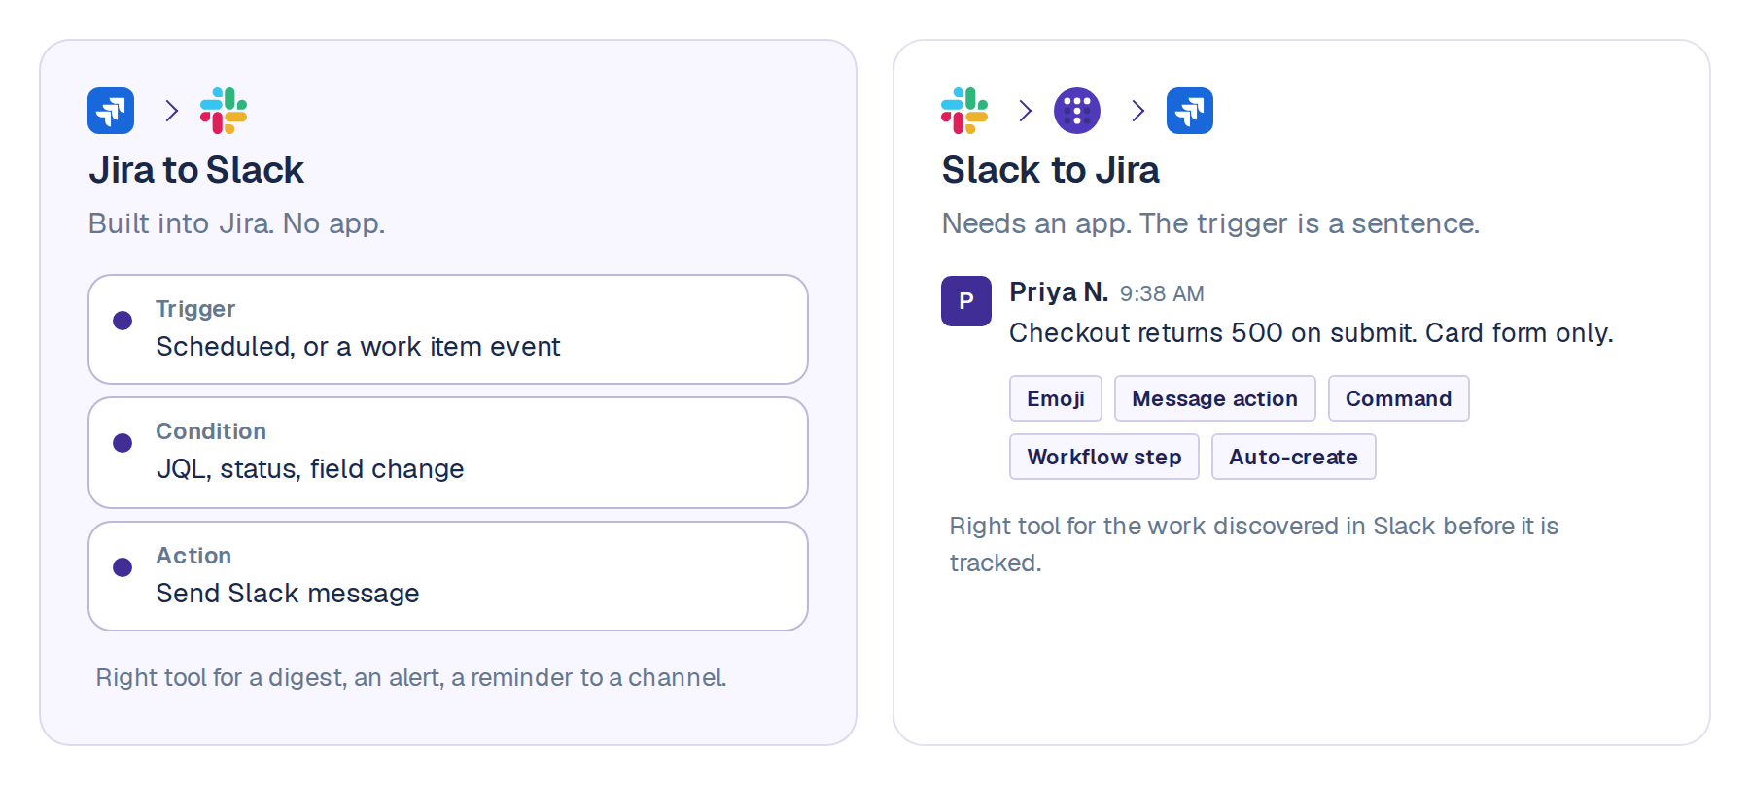Choose the Workflow step chip
Screen dimensions: 1750x785
click(x=1104, y=457)
